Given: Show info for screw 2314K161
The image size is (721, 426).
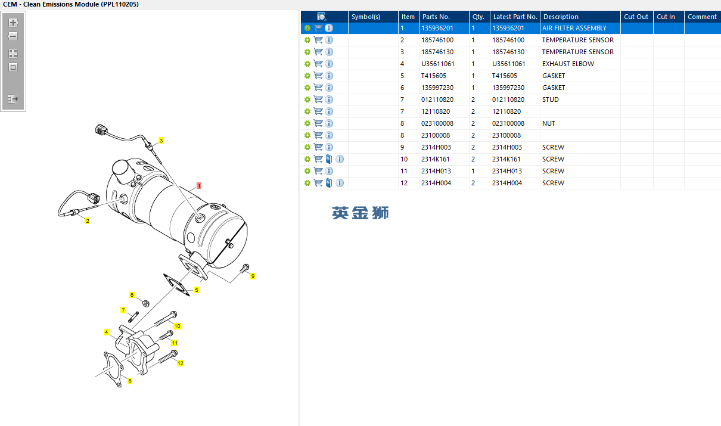Looking at the screenshot, I should 340,159.
